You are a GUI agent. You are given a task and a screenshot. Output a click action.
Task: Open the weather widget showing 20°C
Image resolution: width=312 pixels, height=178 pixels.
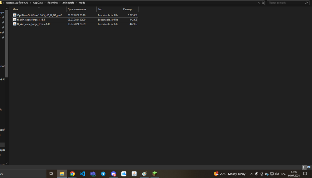coord(230,174)
